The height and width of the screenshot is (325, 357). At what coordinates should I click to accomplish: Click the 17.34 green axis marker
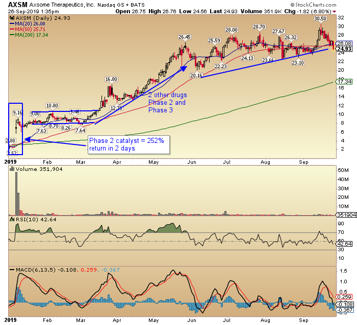tap(344, 81)
